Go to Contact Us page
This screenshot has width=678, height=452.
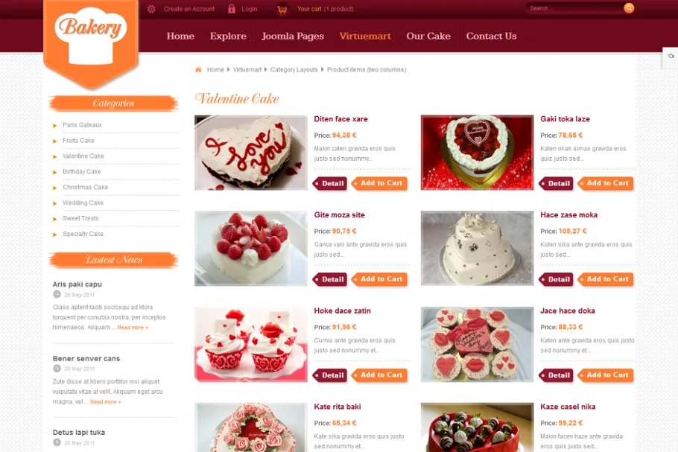coord(491,36)
